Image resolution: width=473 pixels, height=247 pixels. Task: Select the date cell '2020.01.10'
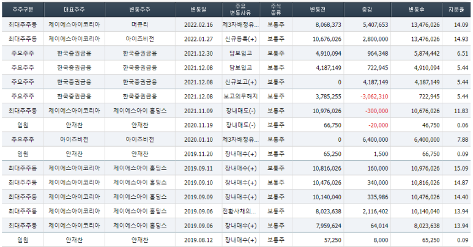click(x=198, y=139)
